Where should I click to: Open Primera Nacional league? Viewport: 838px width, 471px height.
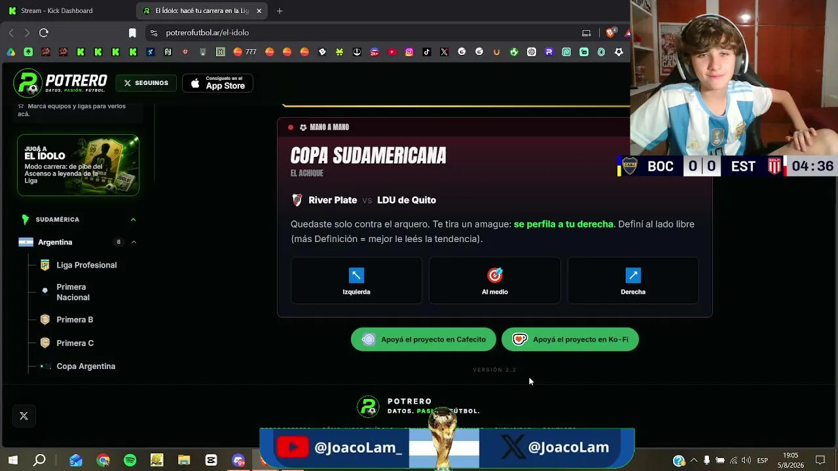pyautogui.click(x=73, y=292)
